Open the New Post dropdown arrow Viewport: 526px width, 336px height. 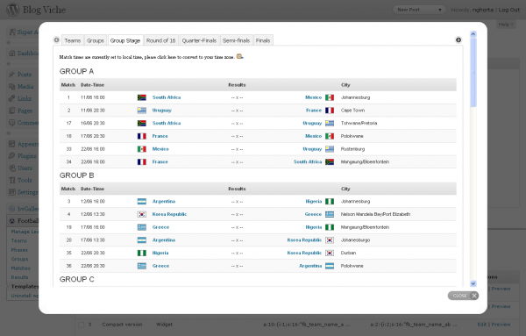440,10
